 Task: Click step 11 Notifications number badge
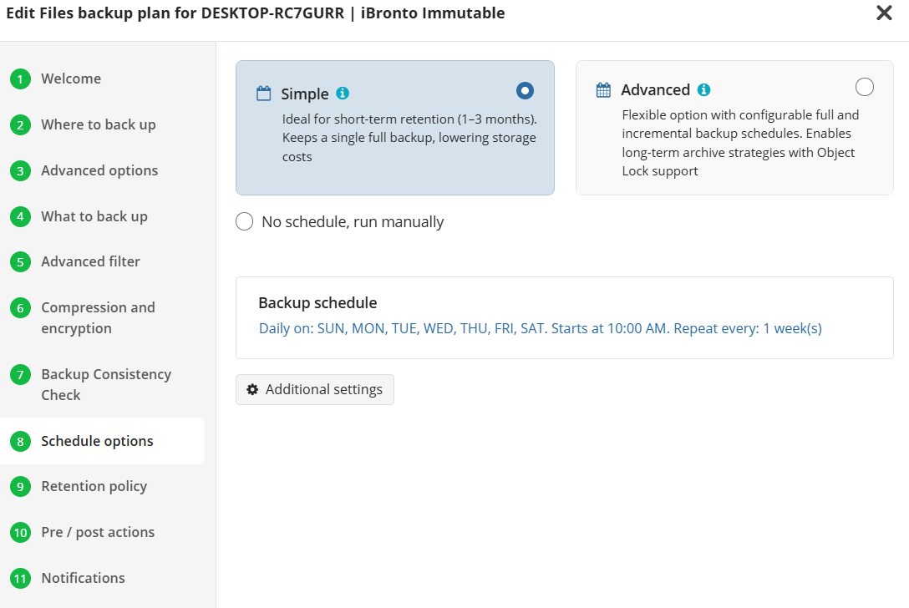tap(20, 578)
